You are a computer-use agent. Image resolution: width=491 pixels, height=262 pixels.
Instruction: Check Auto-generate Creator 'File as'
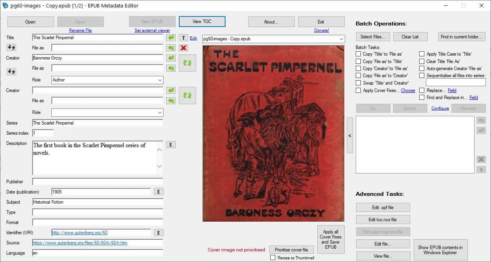coord(422,69)
